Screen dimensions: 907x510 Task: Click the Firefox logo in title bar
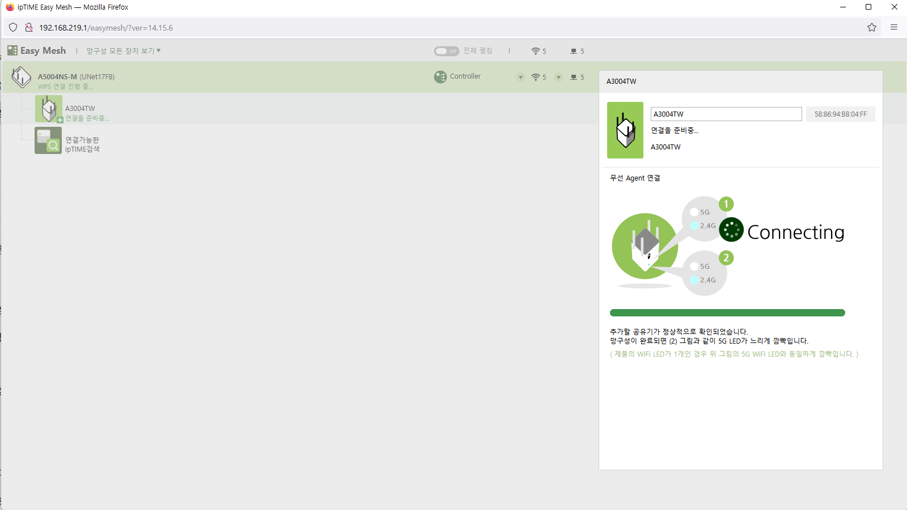10,7
